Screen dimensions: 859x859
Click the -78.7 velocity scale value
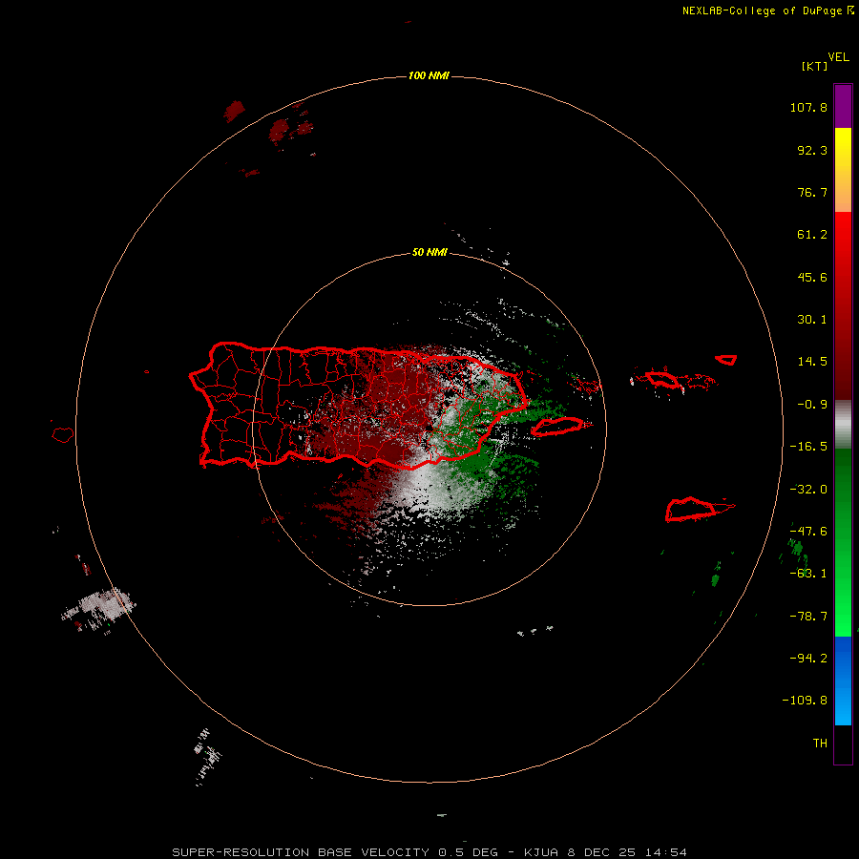[808, 616]
